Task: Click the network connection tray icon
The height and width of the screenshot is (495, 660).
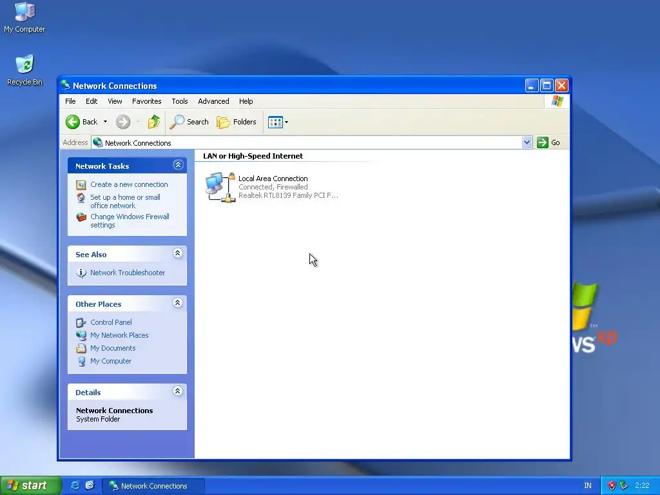Action: click(623, 486)
